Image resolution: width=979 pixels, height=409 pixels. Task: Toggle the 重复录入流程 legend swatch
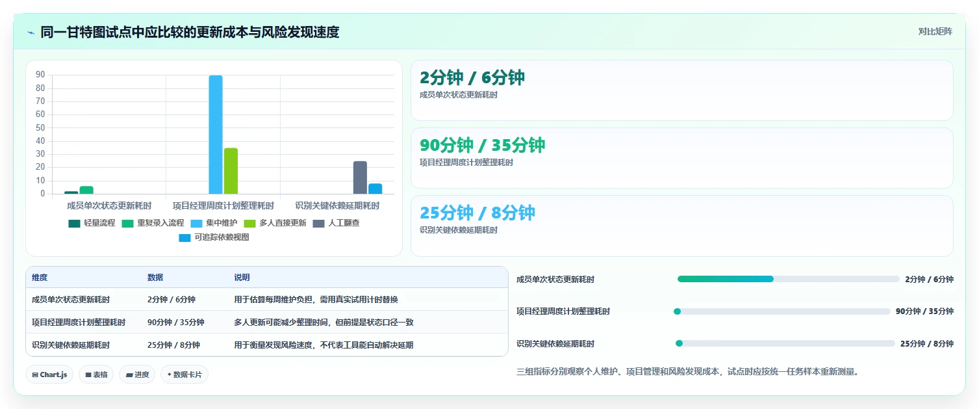[x=127, y=223]
